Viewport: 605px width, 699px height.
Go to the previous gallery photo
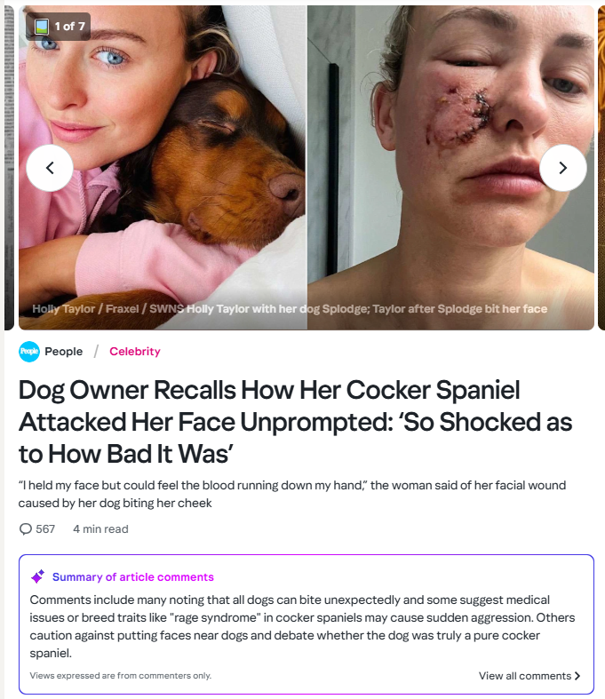click(x=50, y=167)
